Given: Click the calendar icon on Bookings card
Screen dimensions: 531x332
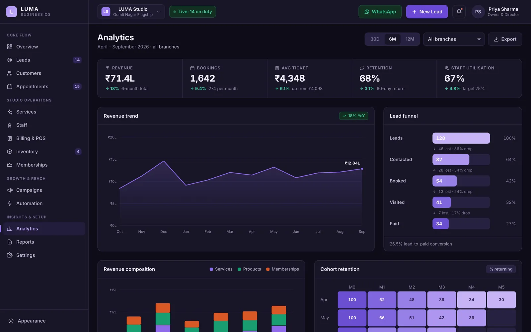Looking at the screenshot, I should [x=192, y=68].
